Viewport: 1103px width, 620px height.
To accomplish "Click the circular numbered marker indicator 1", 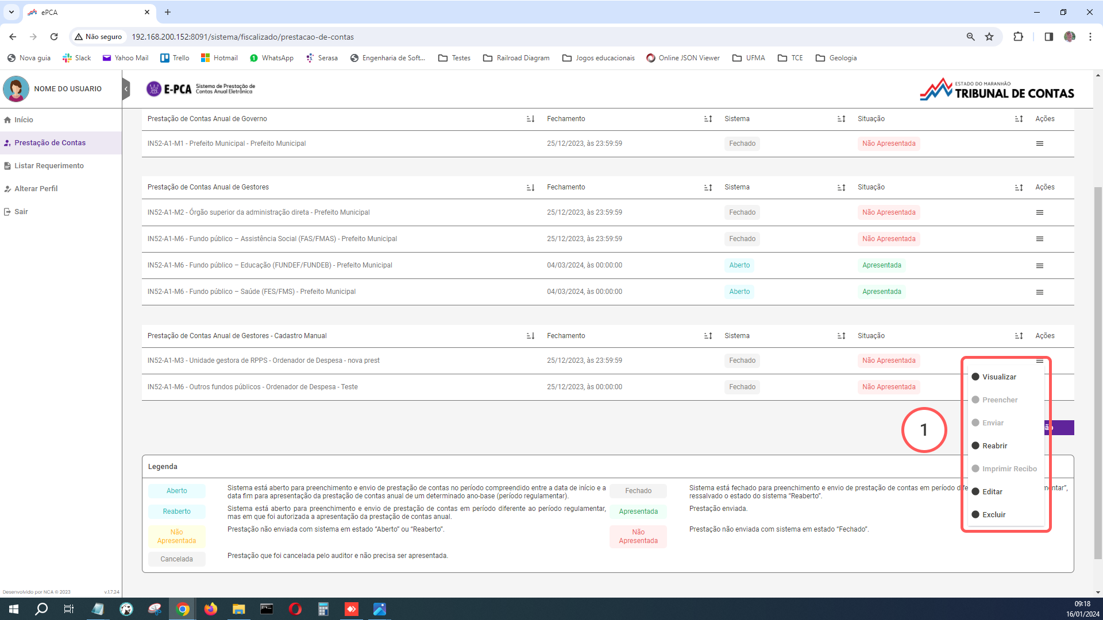I will click(x=924, y=429).
